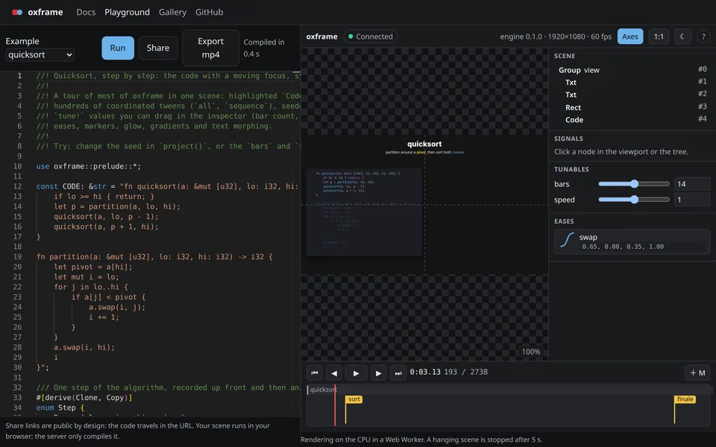Image resolution: width=716 pixels, height=447 pixels.
Task: Click the 'let pivot = a[hi];' line
Action: 92,267
